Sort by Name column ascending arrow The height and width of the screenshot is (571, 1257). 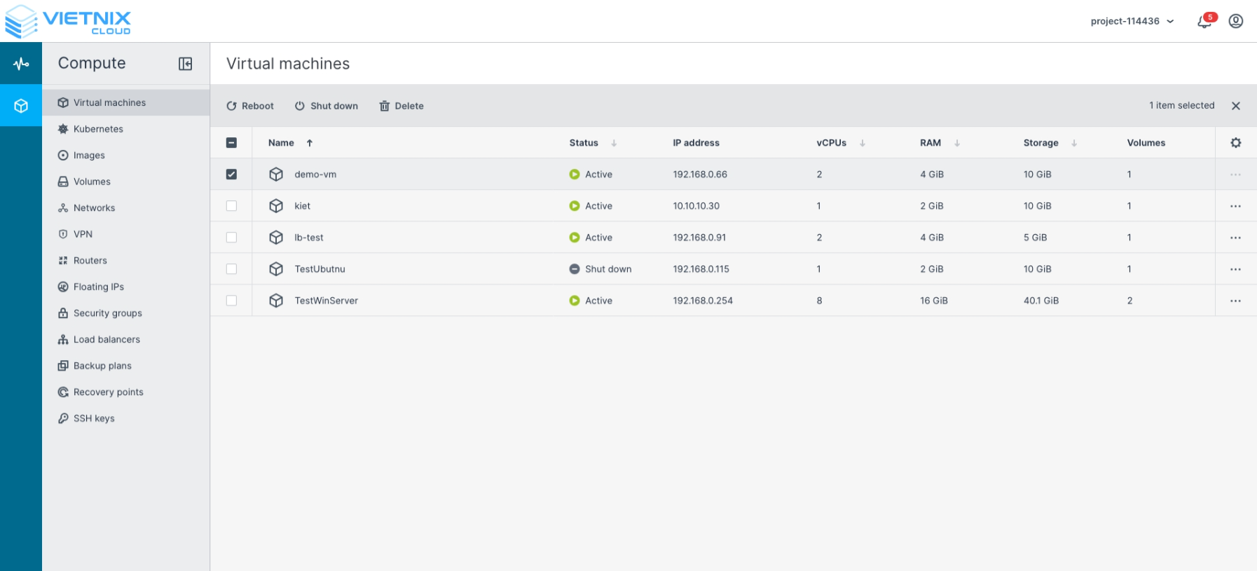point(310,143)
